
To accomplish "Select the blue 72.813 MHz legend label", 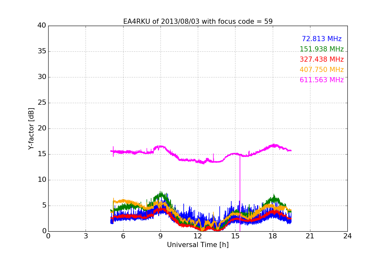I will 322,39.
